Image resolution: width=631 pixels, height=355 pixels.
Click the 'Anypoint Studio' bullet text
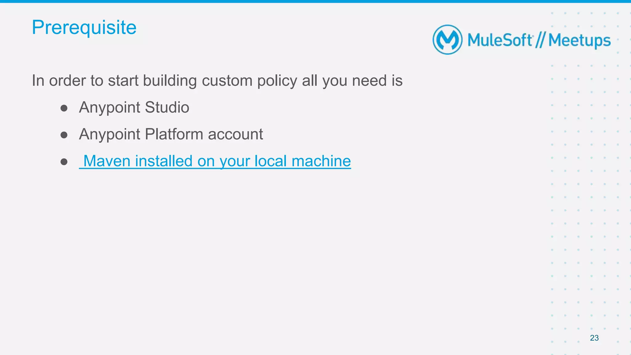pyautogui.click(x=134, y=107)
